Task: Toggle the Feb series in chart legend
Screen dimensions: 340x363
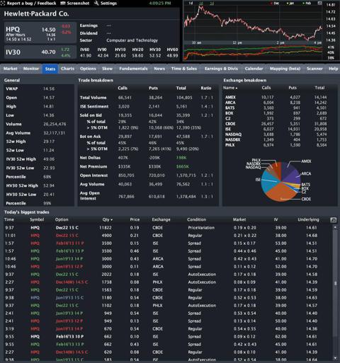Action: 307,4
